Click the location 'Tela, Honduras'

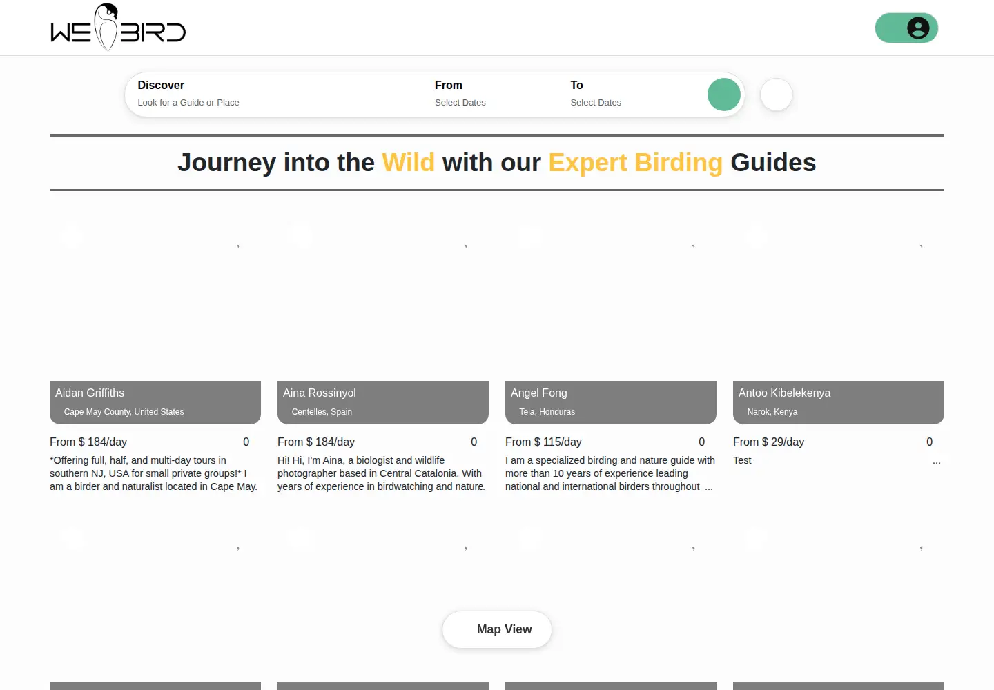(x=547, y=412)
